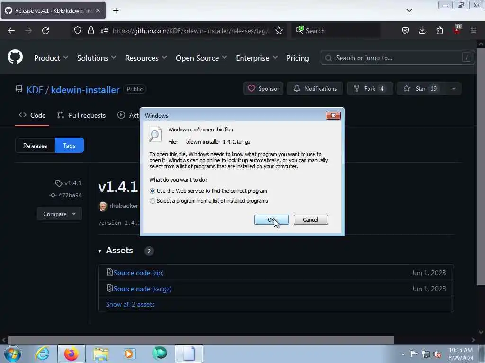Click the green round taskbar application icon
Viewport: 485px width, 363px height.
(x=160, y=354)
